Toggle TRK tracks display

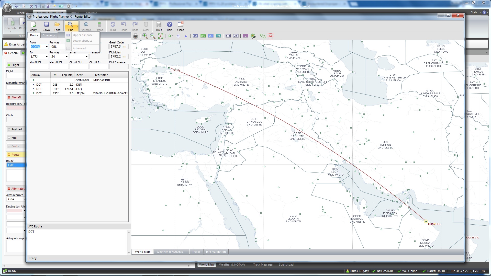coord(218,36)
